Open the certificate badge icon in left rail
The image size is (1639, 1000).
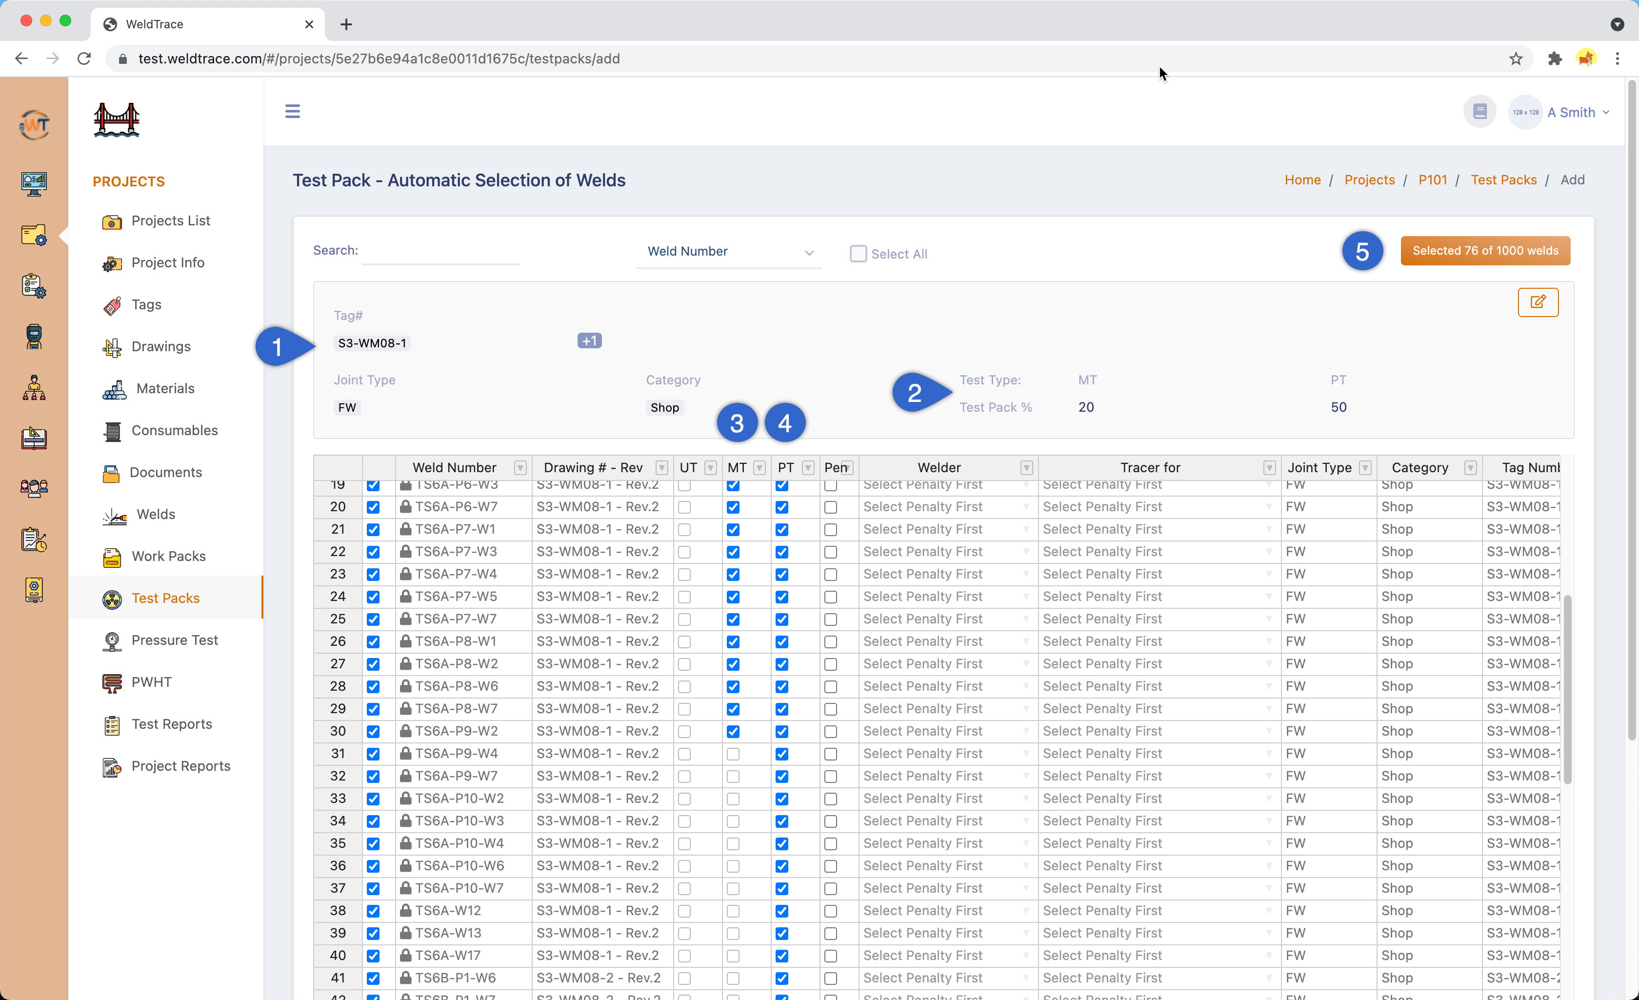point(34,589)
